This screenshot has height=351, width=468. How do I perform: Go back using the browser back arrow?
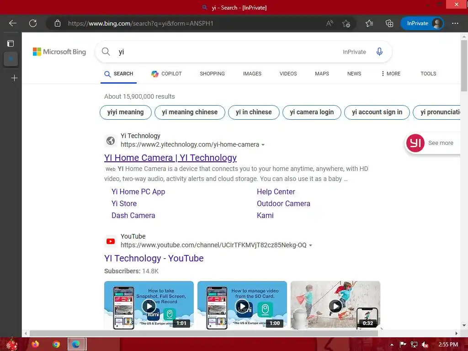point(12,23)
